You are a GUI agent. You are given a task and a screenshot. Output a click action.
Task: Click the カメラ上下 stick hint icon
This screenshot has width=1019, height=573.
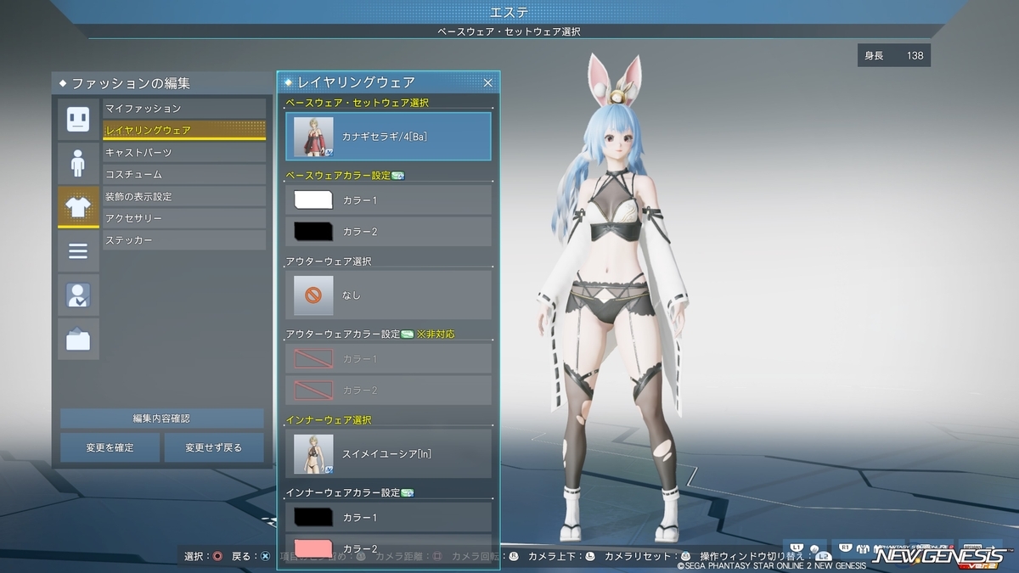(590, 557)
